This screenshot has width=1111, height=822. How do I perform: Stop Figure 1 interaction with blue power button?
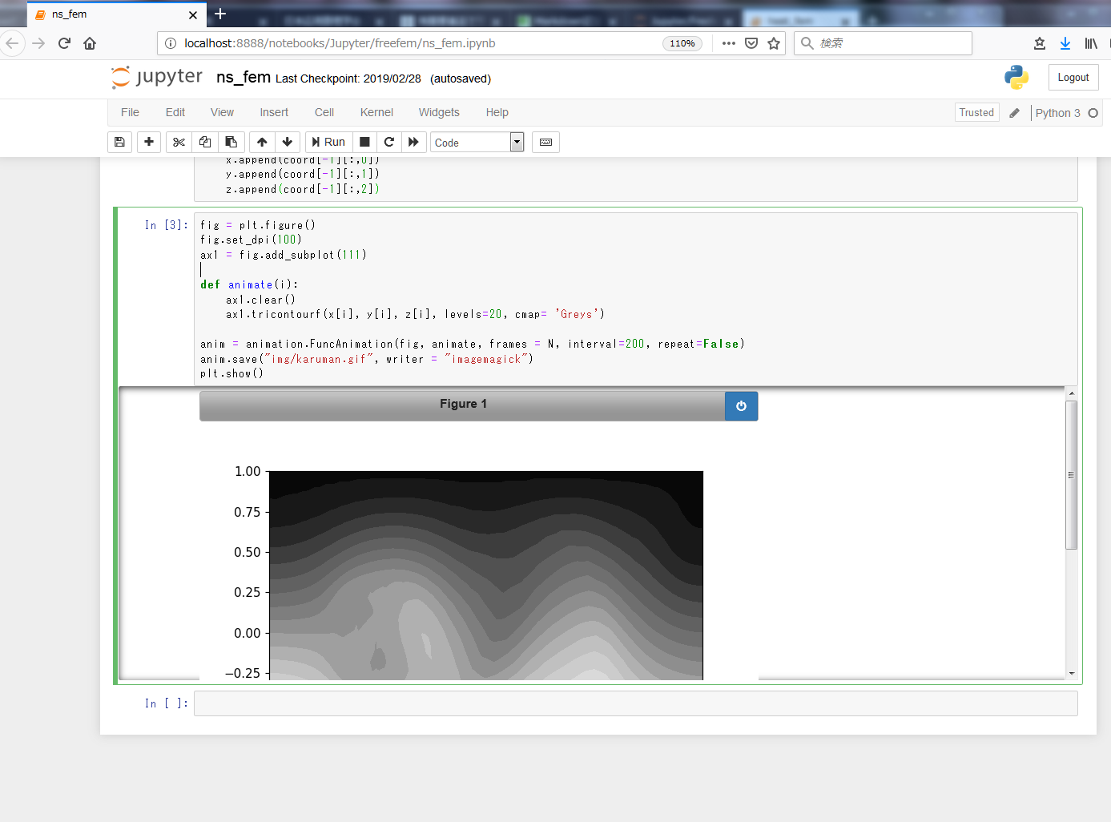pyautogui.click(x=741, y=406)
